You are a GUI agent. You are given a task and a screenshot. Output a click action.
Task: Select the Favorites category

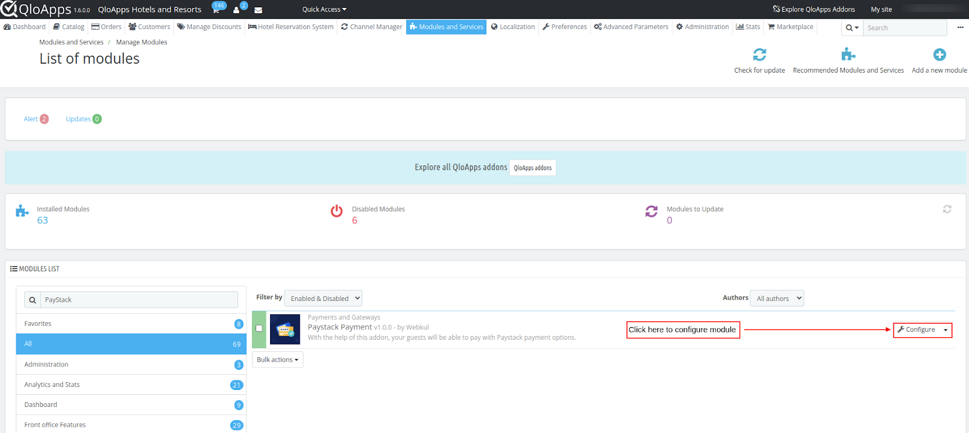point(131,324)
